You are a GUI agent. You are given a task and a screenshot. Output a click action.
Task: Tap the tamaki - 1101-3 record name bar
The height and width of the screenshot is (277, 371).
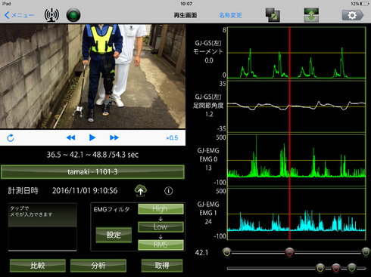(92, 172)
